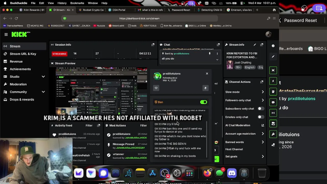Open Followers-only chat settings

[245, 100]
